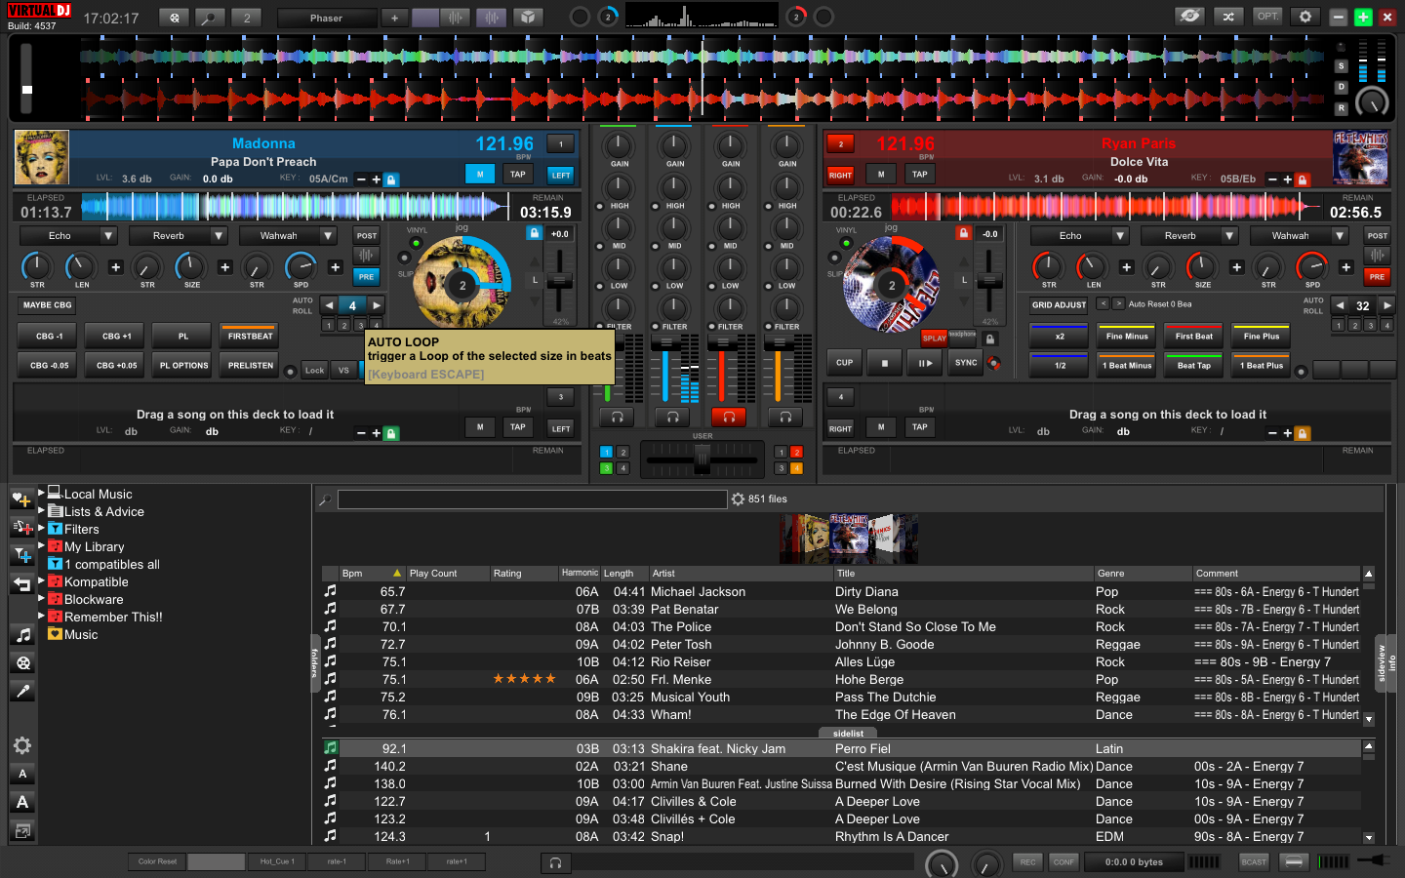1405x878 pixels.
Task: Click the crossfader slider handle
Action: click(x=702, y=459)
